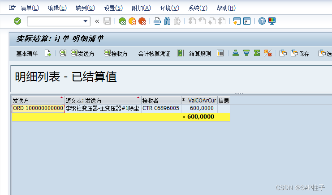Image resolution: width=332 pixels, height=195 pixels.
Task: Click the 短文本: 发送方 column header
Action: [x=103, y=100]
